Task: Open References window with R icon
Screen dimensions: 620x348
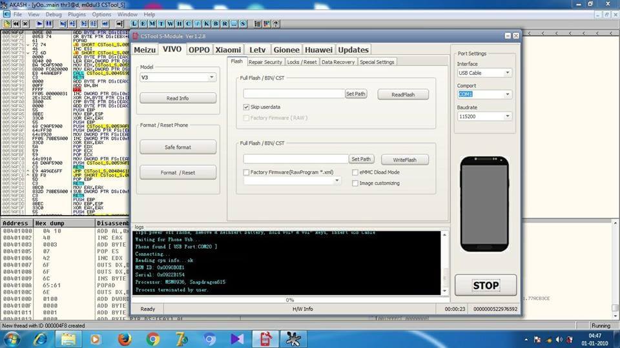Action: 225,24
